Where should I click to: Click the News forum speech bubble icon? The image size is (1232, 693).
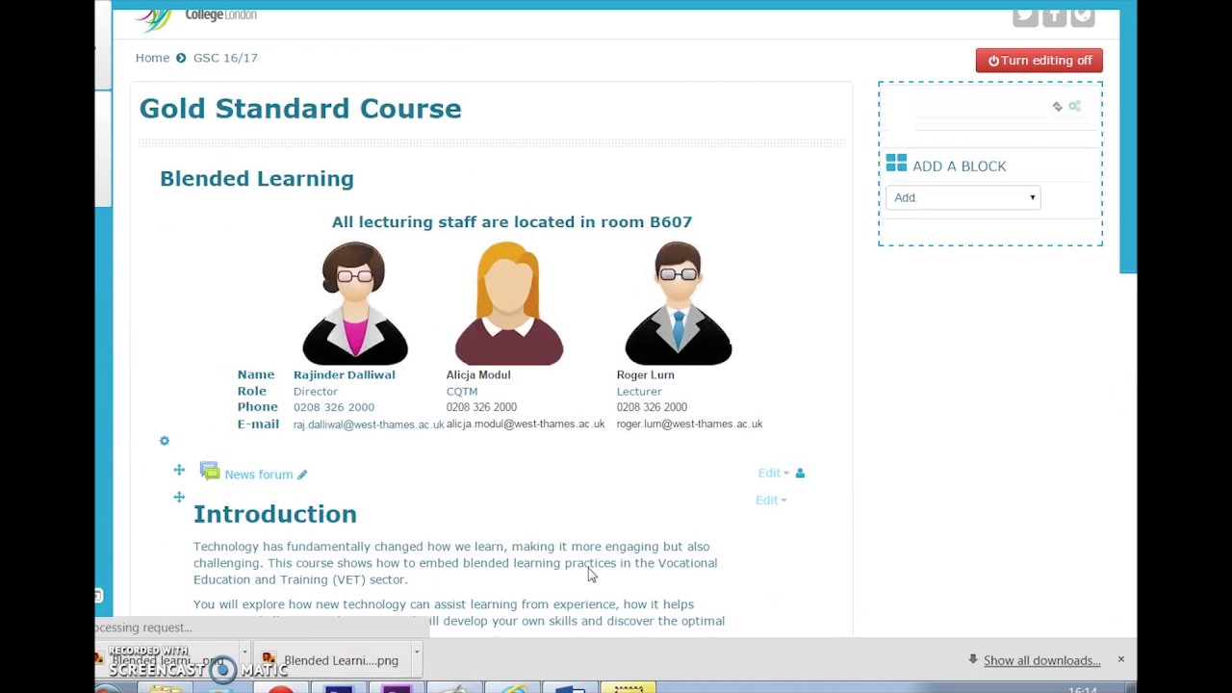(x=210, y=472)
